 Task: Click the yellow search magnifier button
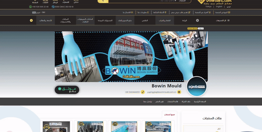tap(103, 1)
